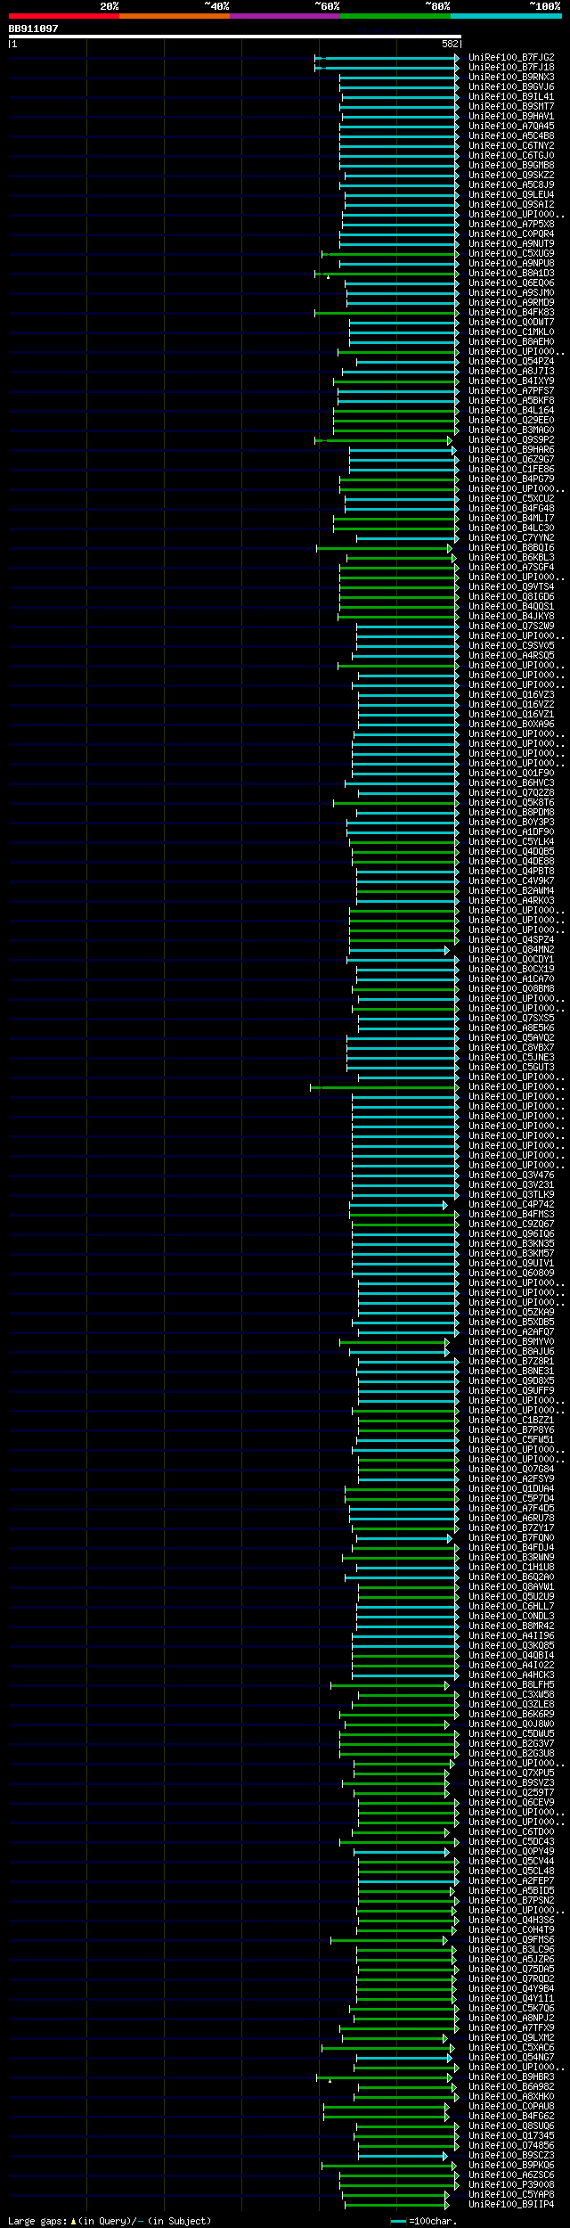
Task: Click UniRef100_Q0DWT7 label
Action: coord(511,322)
